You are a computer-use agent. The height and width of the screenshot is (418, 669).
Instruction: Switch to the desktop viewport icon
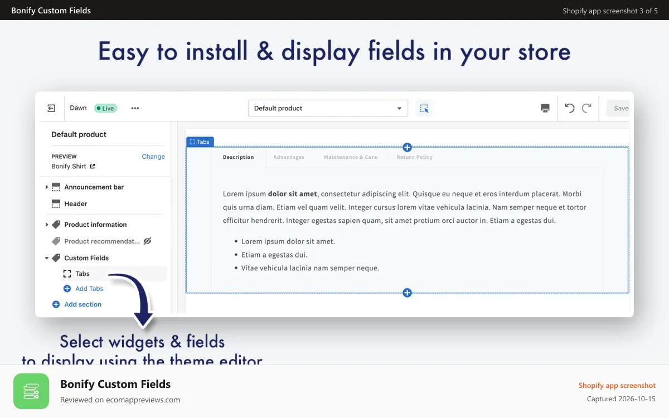coord(545,108)
